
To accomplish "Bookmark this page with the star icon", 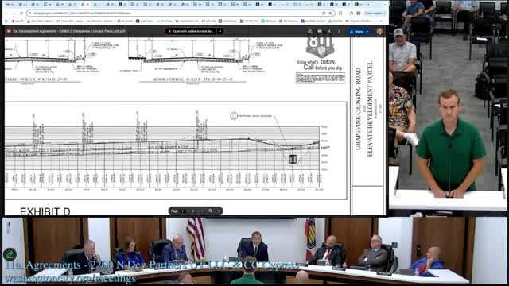I will pos(331,14).
